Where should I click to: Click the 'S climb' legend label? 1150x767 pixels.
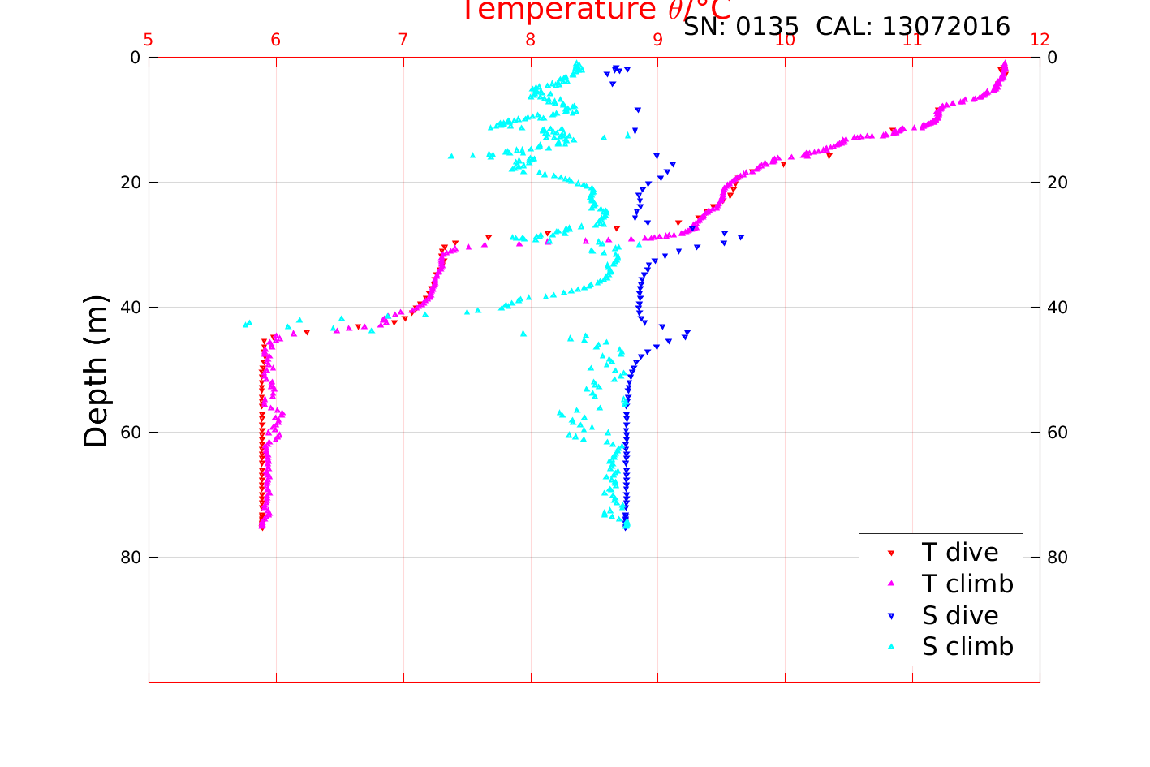pyautogui.click(x=967, y=647)
